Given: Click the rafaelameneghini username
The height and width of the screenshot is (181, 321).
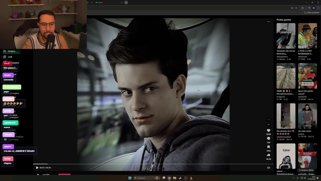Looking at the screenshot, I should [x=284, y=137].
